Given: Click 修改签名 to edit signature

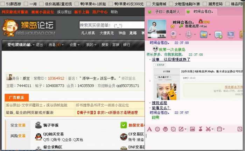Looking at the screenshot, I should click(128, 78).
